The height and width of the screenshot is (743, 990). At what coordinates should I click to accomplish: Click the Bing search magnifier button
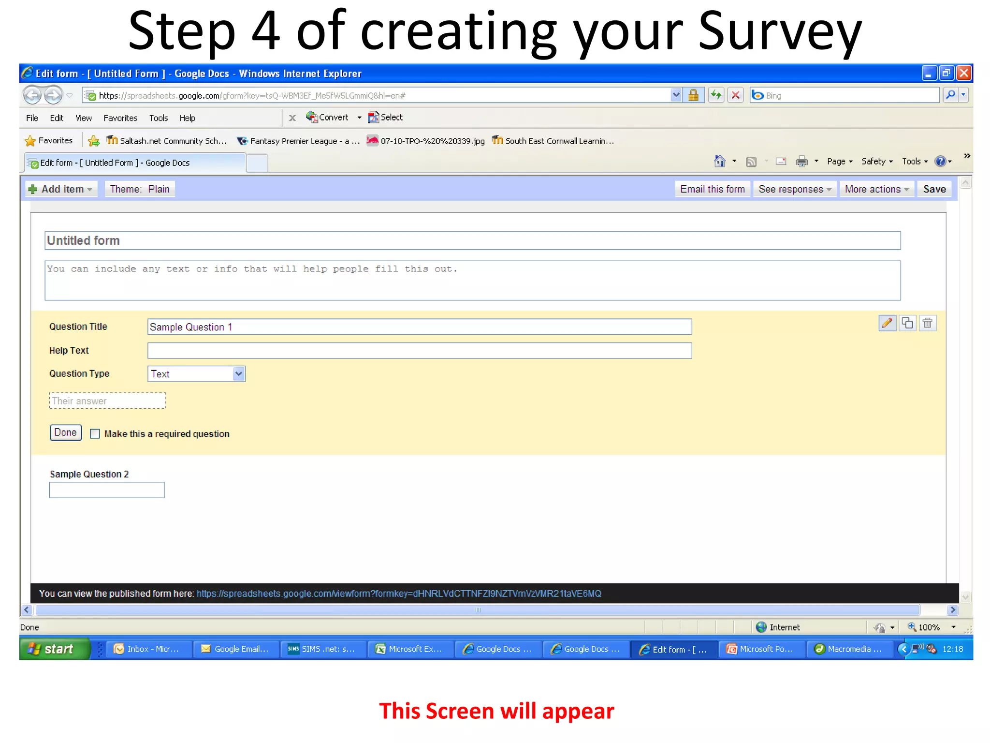[x=950, y=95]
